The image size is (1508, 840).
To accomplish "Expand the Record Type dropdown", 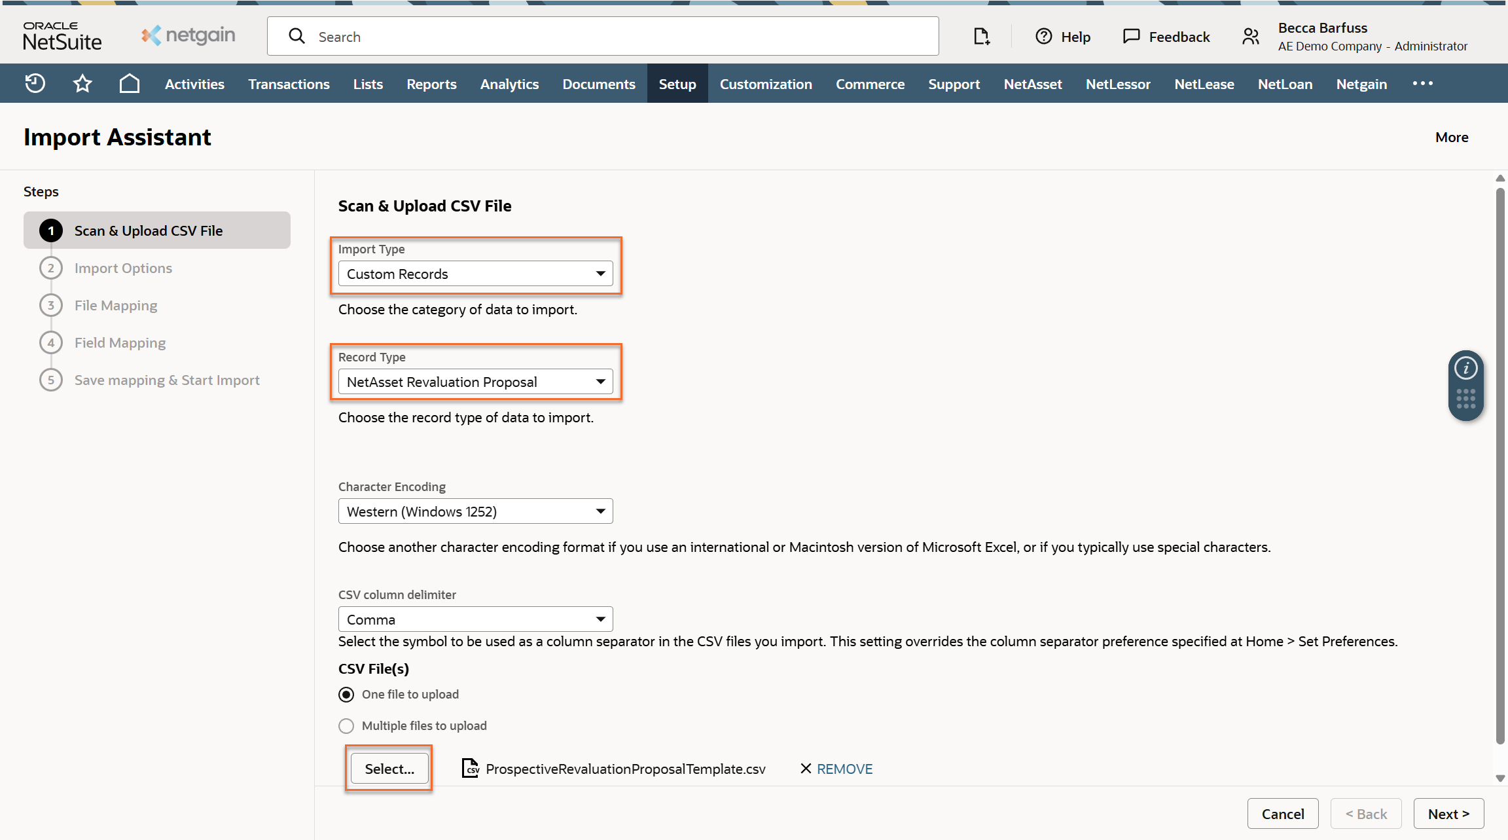I will (475, 382).
